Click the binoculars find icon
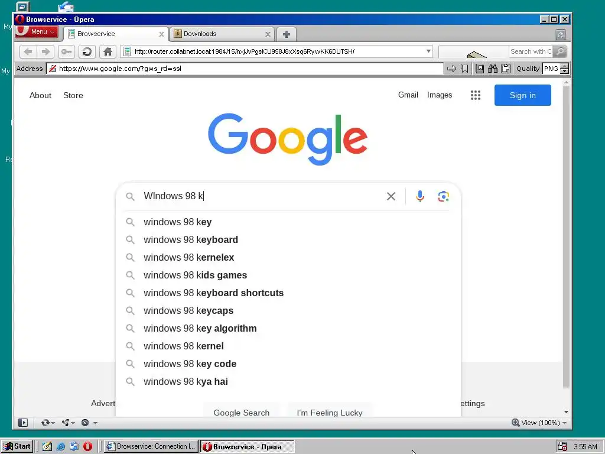 pos(493,69)
